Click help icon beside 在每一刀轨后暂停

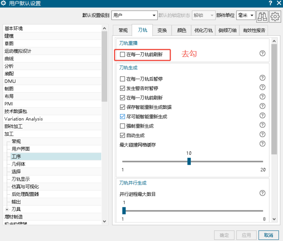pyautogui.click(x=262, y=78)
